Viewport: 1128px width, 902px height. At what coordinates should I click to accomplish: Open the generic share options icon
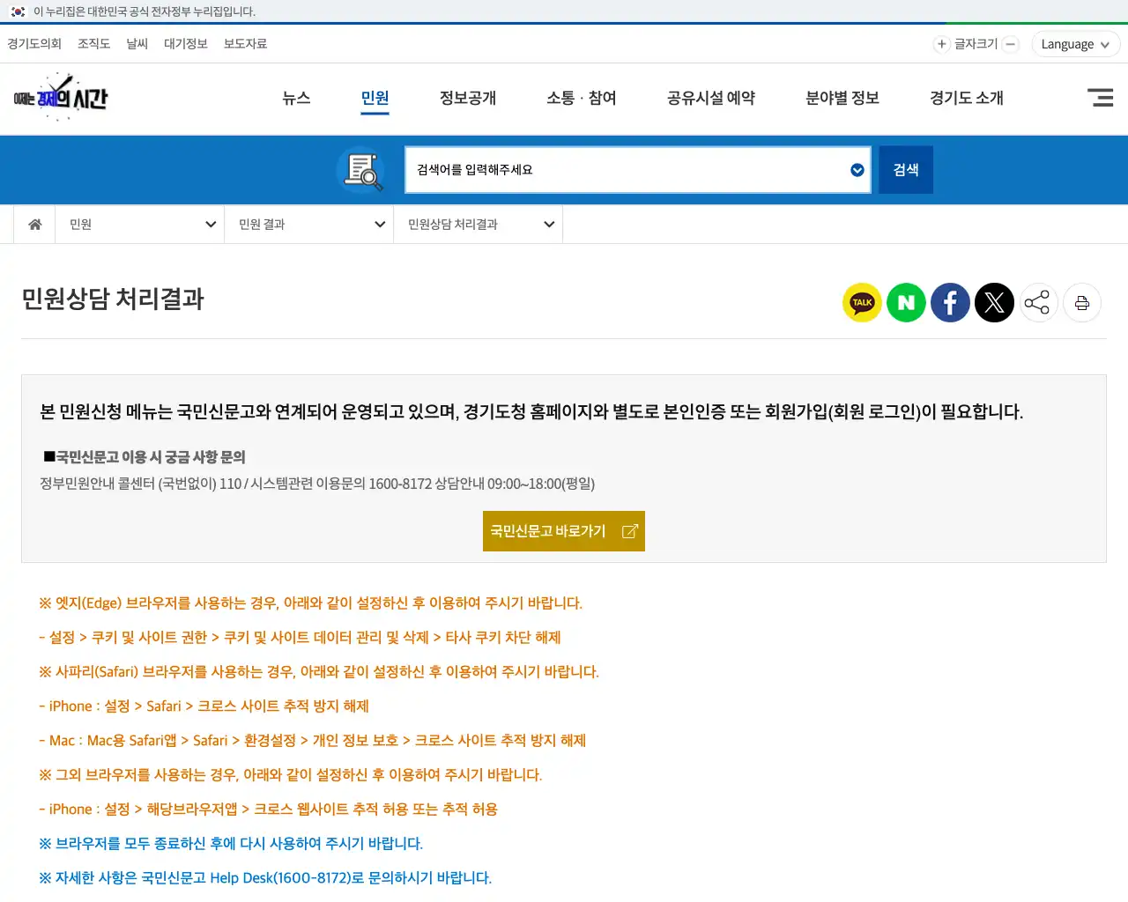pos(1037,303)
